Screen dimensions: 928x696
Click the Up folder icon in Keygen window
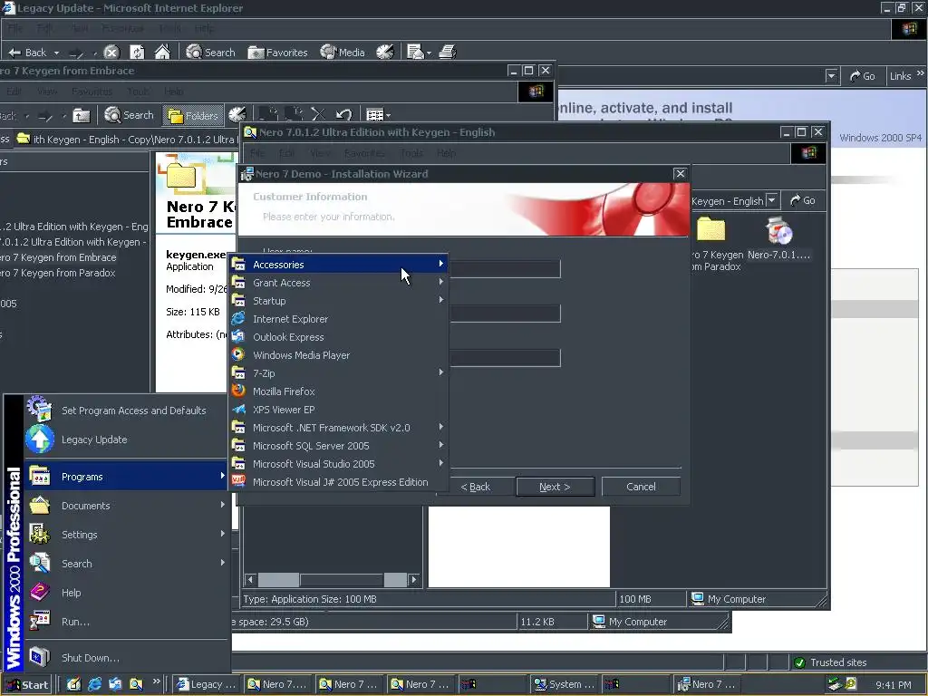[x=81, y=115]
